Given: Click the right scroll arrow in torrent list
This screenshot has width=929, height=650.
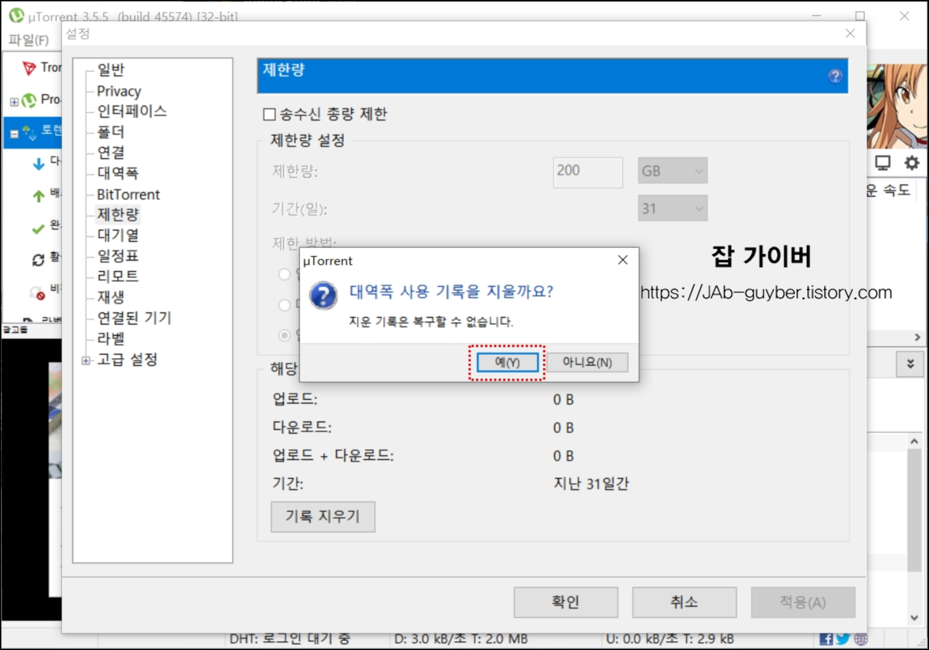Looking at the screenshot, I should (917, 337).
